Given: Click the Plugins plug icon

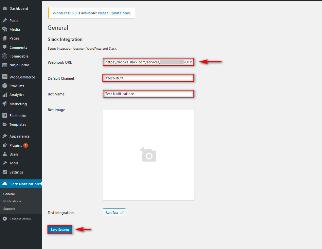Looking at the screenshot, I should pyautogui.click(x=5, y=145).
